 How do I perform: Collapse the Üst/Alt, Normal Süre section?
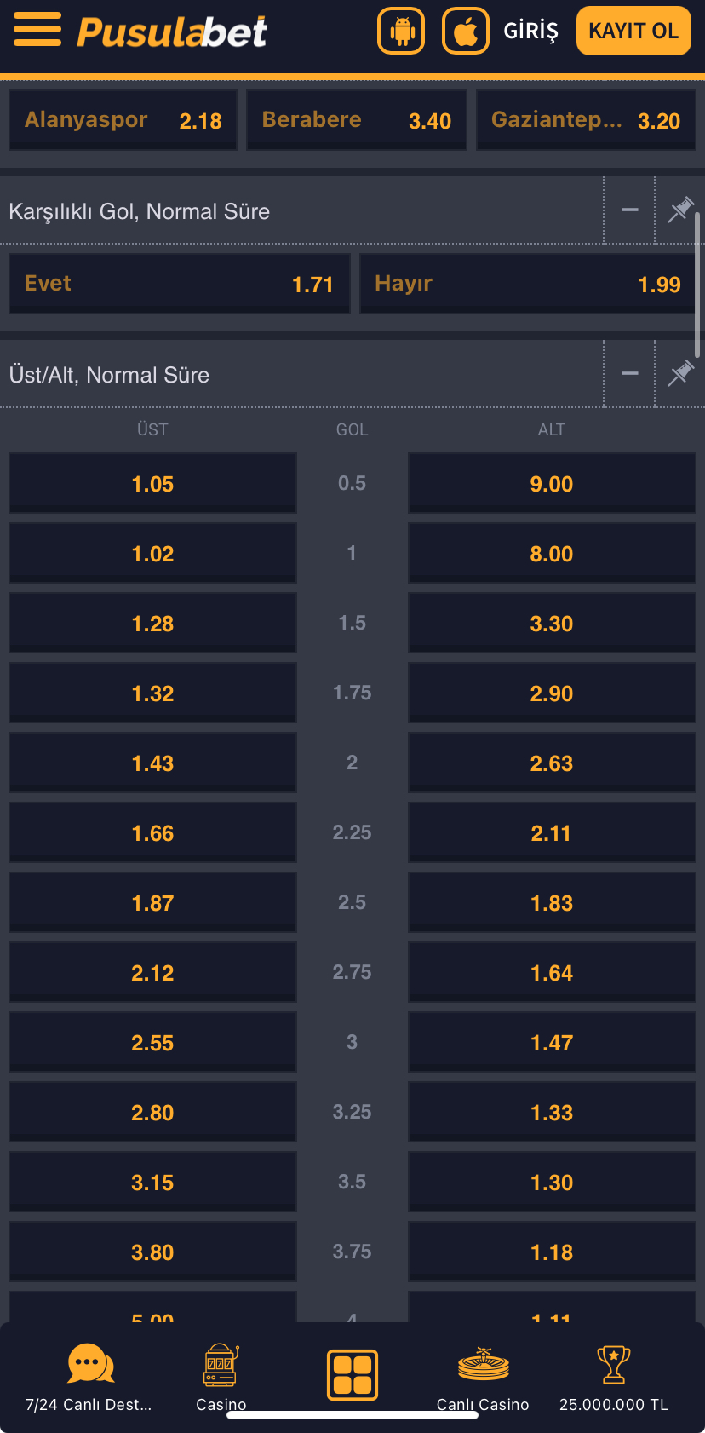[630, 373]
